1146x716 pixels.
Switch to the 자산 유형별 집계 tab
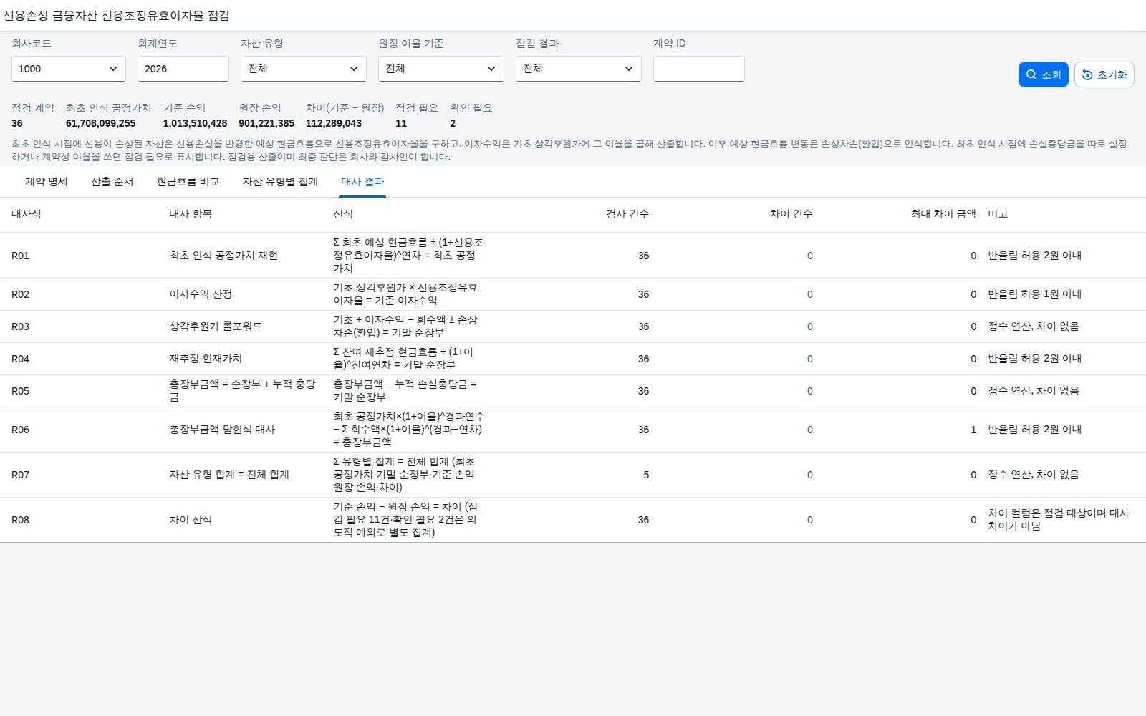(280, 182)
